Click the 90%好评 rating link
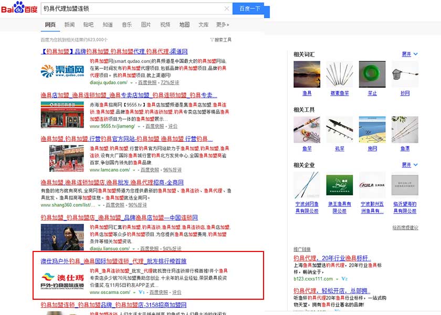This screenshot has width=441, height=315. (x=138, y=205)
